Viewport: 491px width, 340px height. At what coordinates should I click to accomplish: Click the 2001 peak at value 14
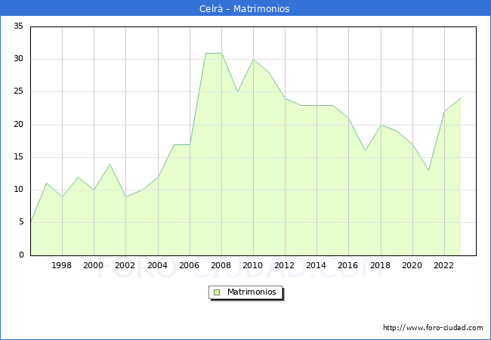point(110,164)
